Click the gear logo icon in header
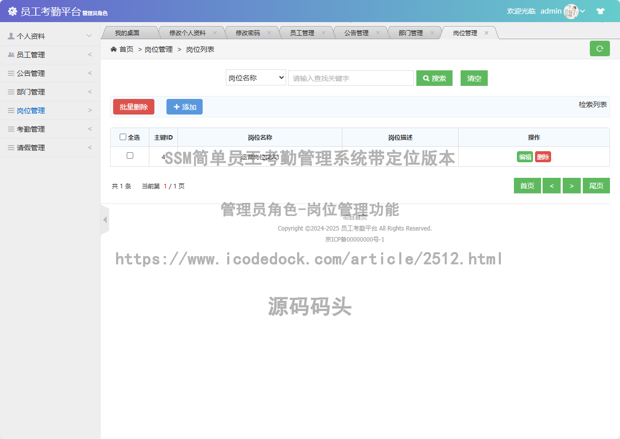This screenshot has width=620, height=439. [x=13, y=12]
